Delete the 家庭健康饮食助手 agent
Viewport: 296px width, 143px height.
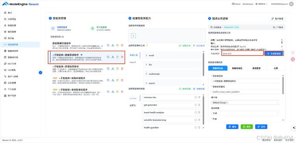[x=122, y=45]
